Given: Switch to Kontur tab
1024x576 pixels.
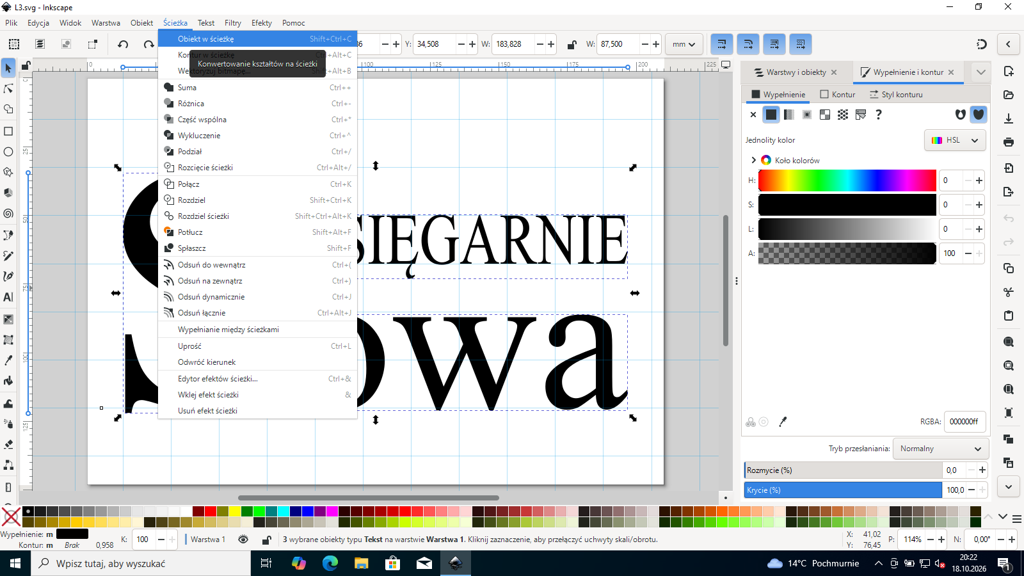Looking at the screenshot, I should [838, 95].
